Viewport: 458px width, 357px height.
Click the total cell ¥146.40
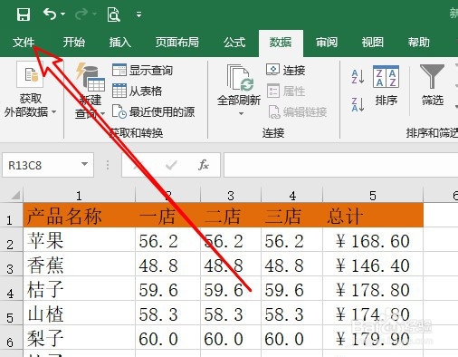pyautogui.click(x=373, y=265)
